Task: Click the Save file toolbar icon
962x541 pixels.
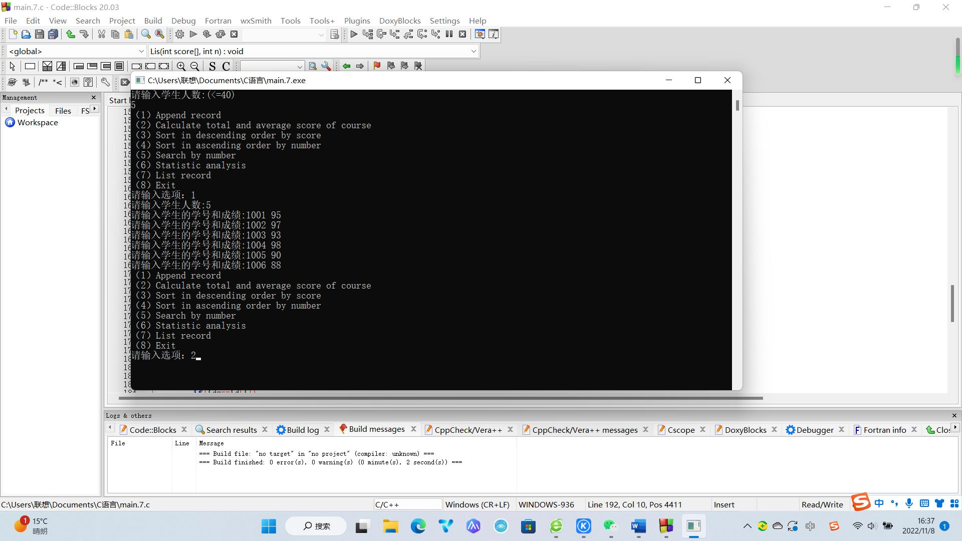Action: point(40,34)
